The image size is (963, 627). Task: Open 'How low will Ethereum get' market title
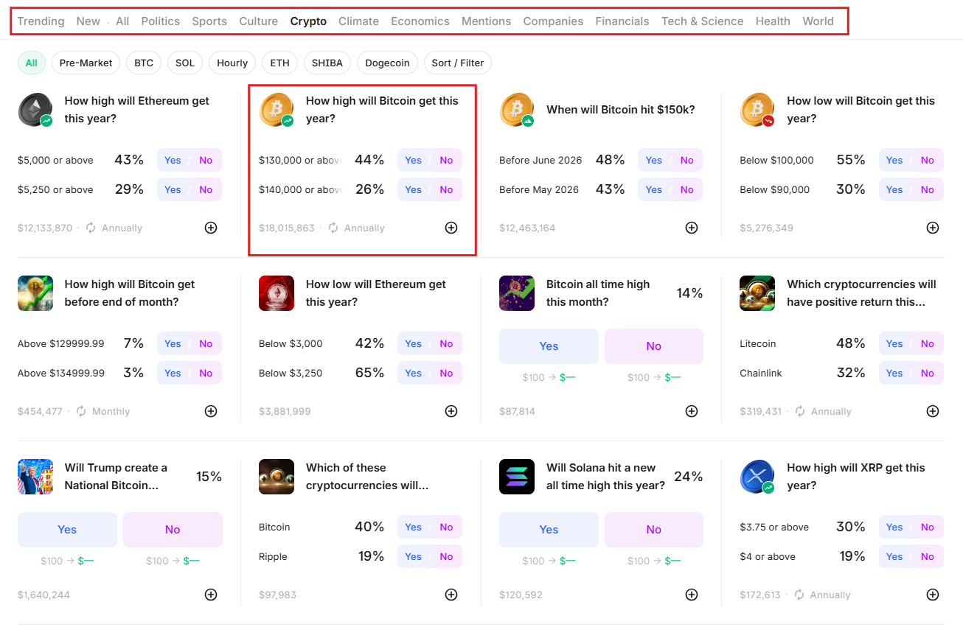pyautogui.click(x=375, y=293)
